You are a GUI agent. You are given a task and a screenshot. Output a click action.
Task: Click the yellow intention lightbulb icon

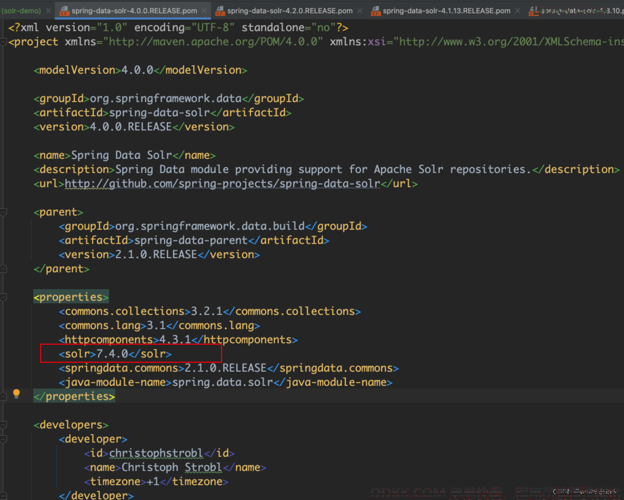click(16, 394)
